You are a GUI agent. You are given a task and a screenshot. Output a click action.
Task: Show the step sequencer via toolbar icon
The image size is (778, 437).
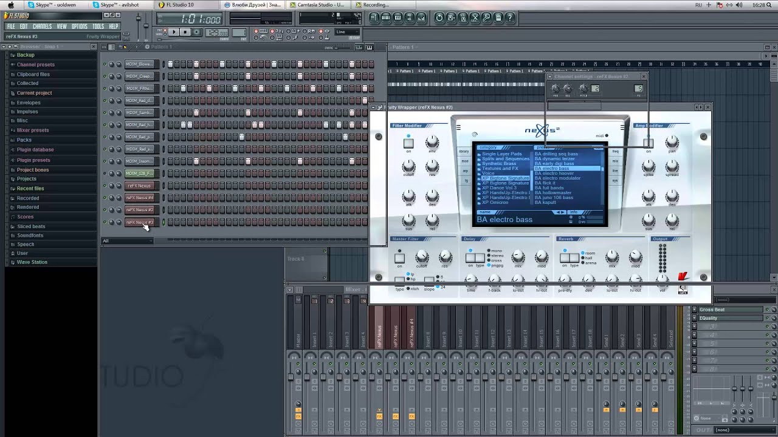click(x=386, y=18)
